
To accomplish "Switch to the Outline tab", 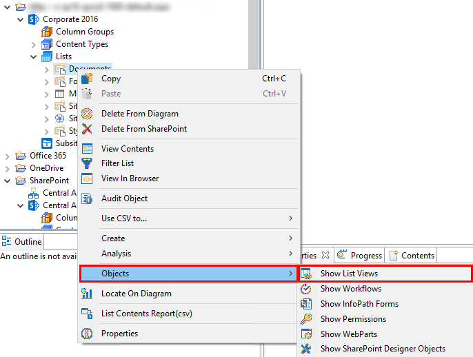I will [22, 241].
